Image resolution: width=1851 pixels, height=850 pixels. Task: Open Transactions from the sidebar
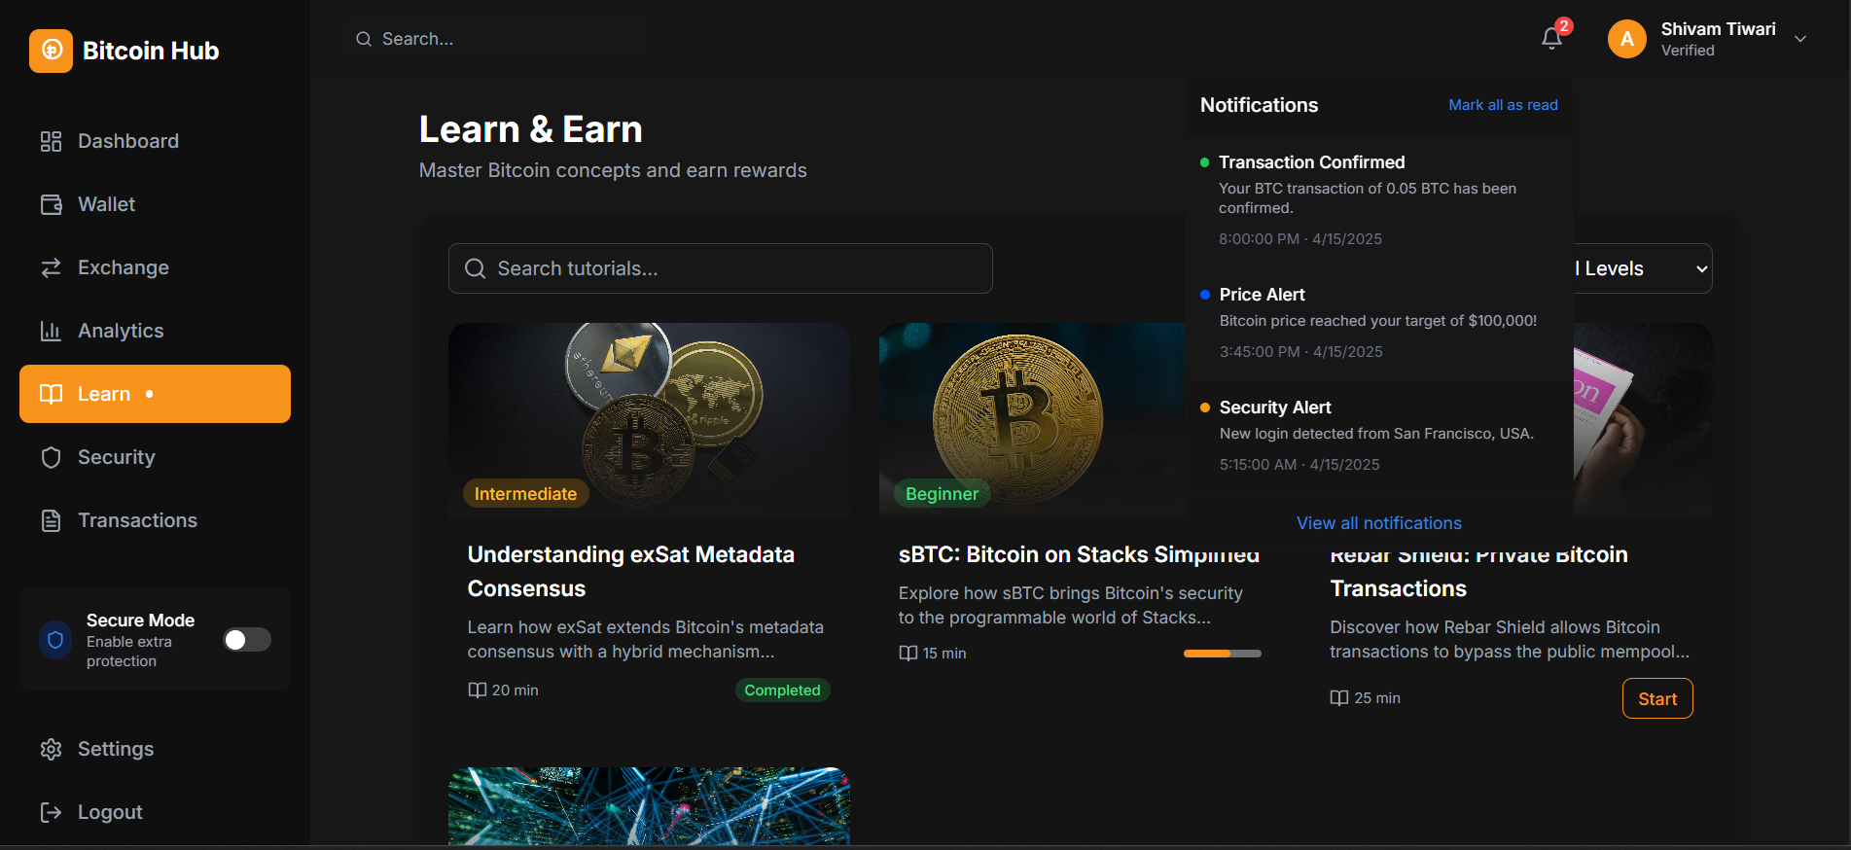[x=156, y=520]
